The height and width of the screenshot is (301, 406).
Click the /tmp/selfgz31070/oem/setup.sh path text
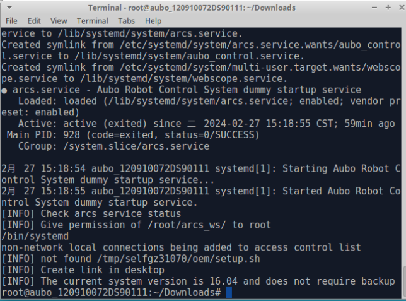178,259
